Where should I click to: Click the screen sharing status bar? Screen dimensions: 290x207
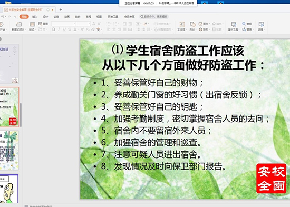(158, 3)
